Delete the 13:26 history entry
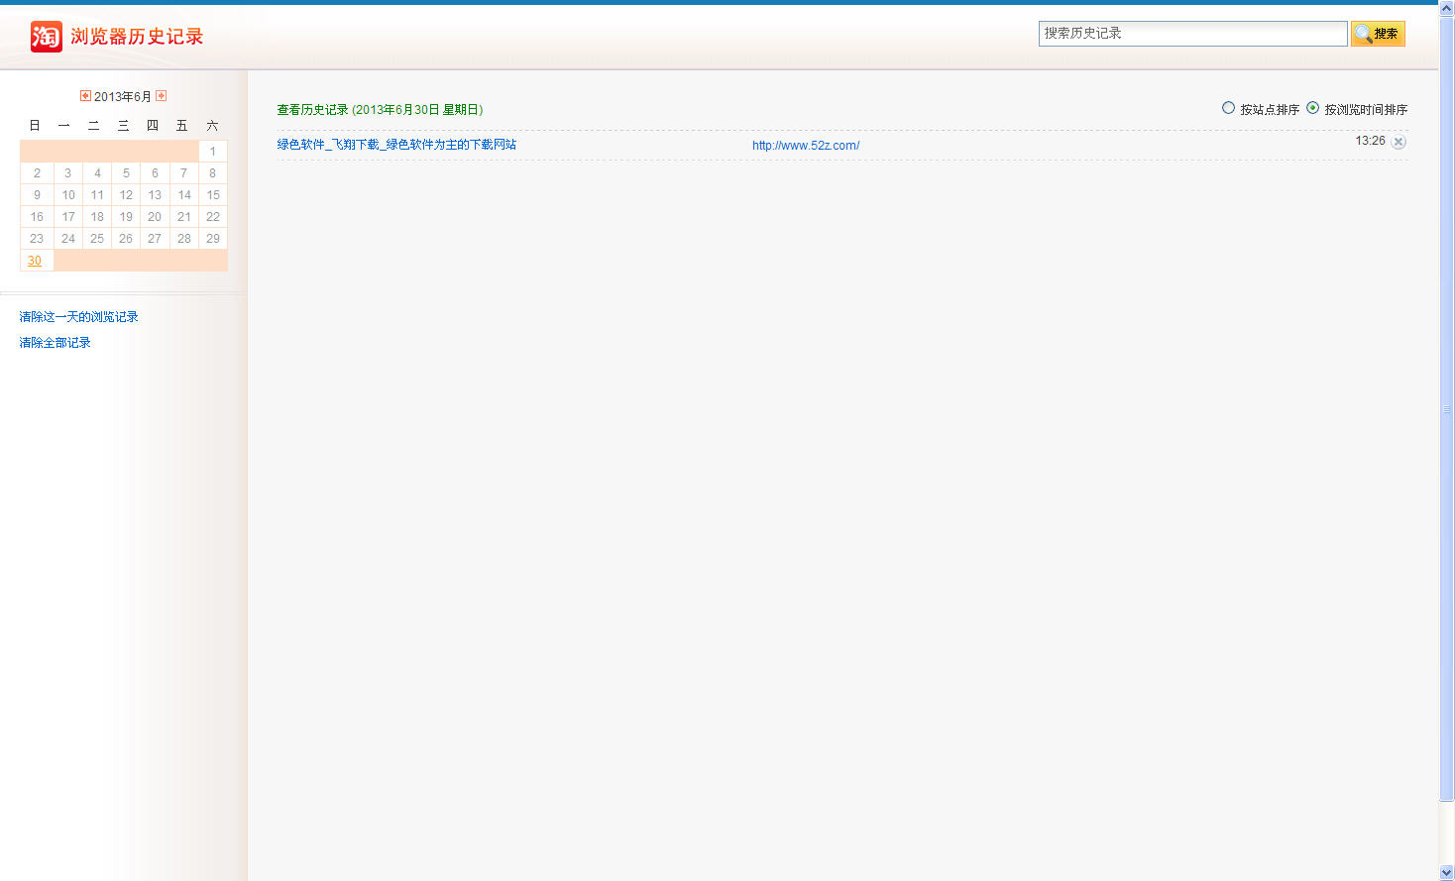1455x881 pixels. click(1399, 142)
